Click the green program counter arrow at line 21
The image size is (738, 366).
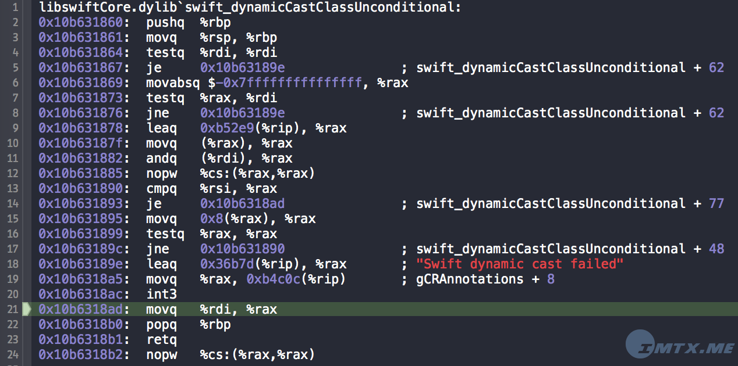pos(26,309)
